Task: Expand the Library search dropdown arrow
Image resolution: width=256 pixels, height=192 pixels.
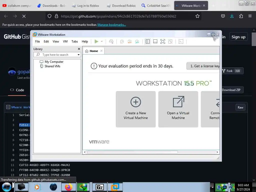Action: click(x=78, y=55)
